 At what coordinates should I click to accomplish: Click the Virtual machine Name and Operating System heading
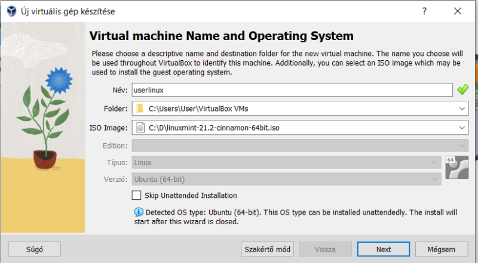pos(221,36)
